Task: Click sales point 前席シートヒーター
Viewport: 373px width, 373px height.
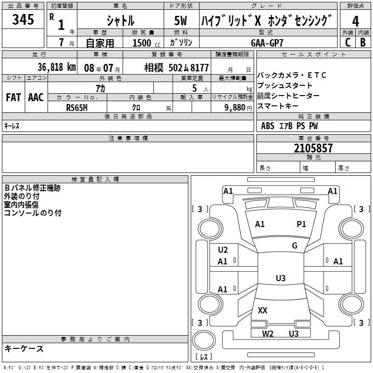Action: point(288,96)
